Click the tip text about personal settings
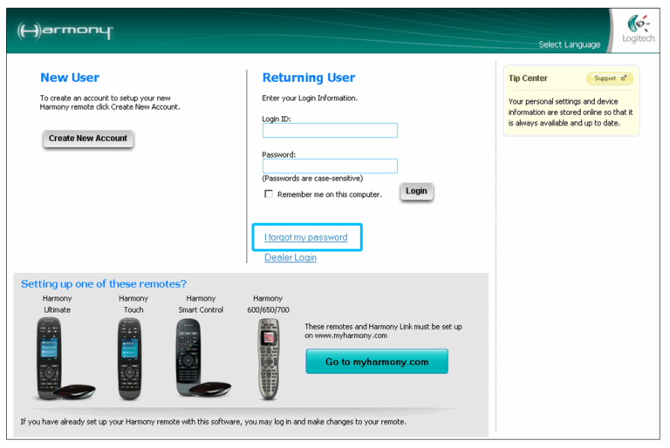670x448 pixels. (571, 112)
